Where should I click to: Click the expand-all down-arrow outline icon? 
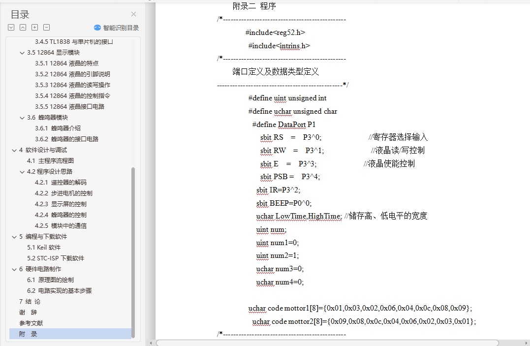point(11,28)
